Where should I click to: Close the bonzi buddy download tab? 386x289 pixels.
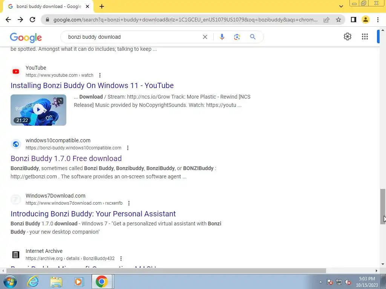click(x=87, y=6)
